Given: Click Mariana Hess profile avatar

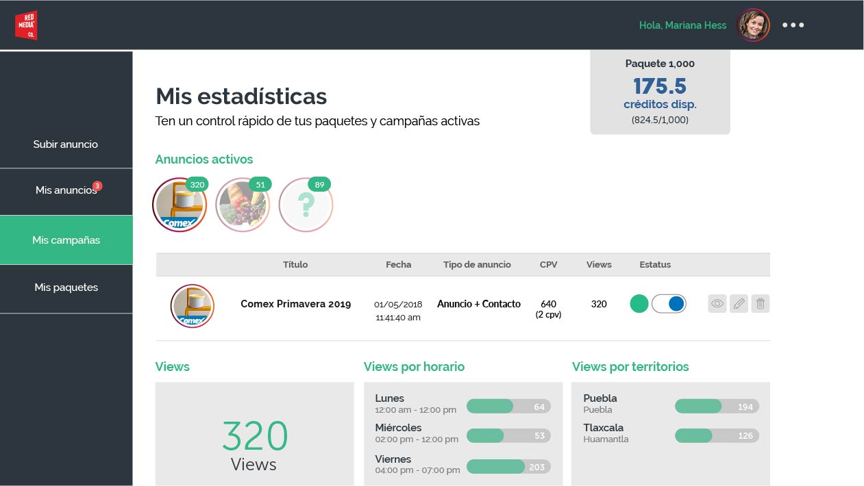Looking at the screenshot, I should pos(753,25).
